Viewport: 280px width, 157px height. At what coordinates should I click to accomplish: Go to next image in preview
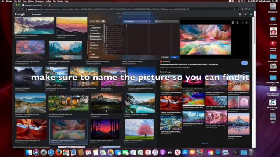pos(247,23)
